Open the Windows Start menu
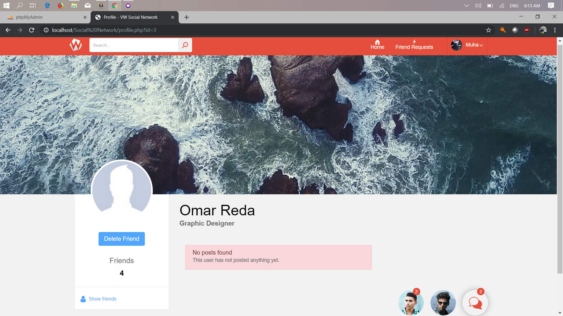 coord(6,6)
